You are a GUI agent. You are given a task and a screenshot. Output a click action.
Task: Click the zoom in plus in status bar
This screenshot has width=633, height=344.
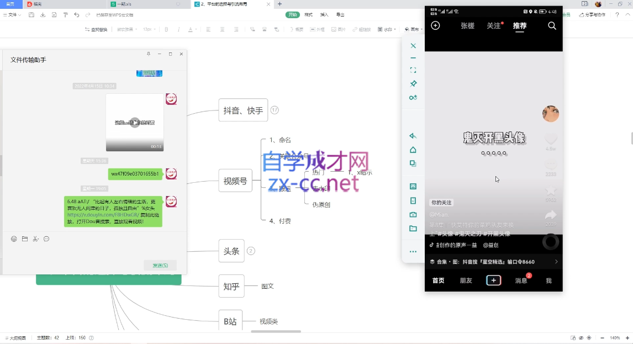click(x=627, y=338)
